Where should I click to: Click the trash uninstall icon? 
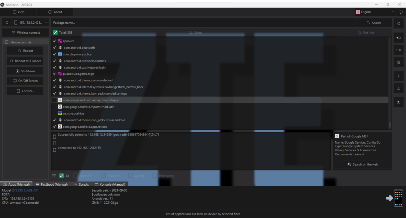399,62
